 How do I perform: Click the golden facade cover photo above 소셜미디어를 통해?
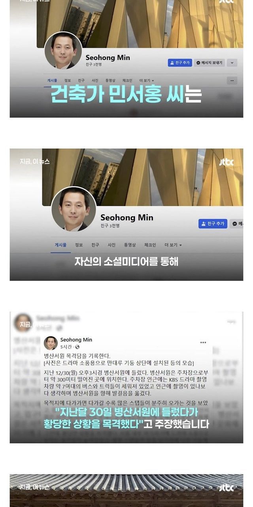click(143, 177)
